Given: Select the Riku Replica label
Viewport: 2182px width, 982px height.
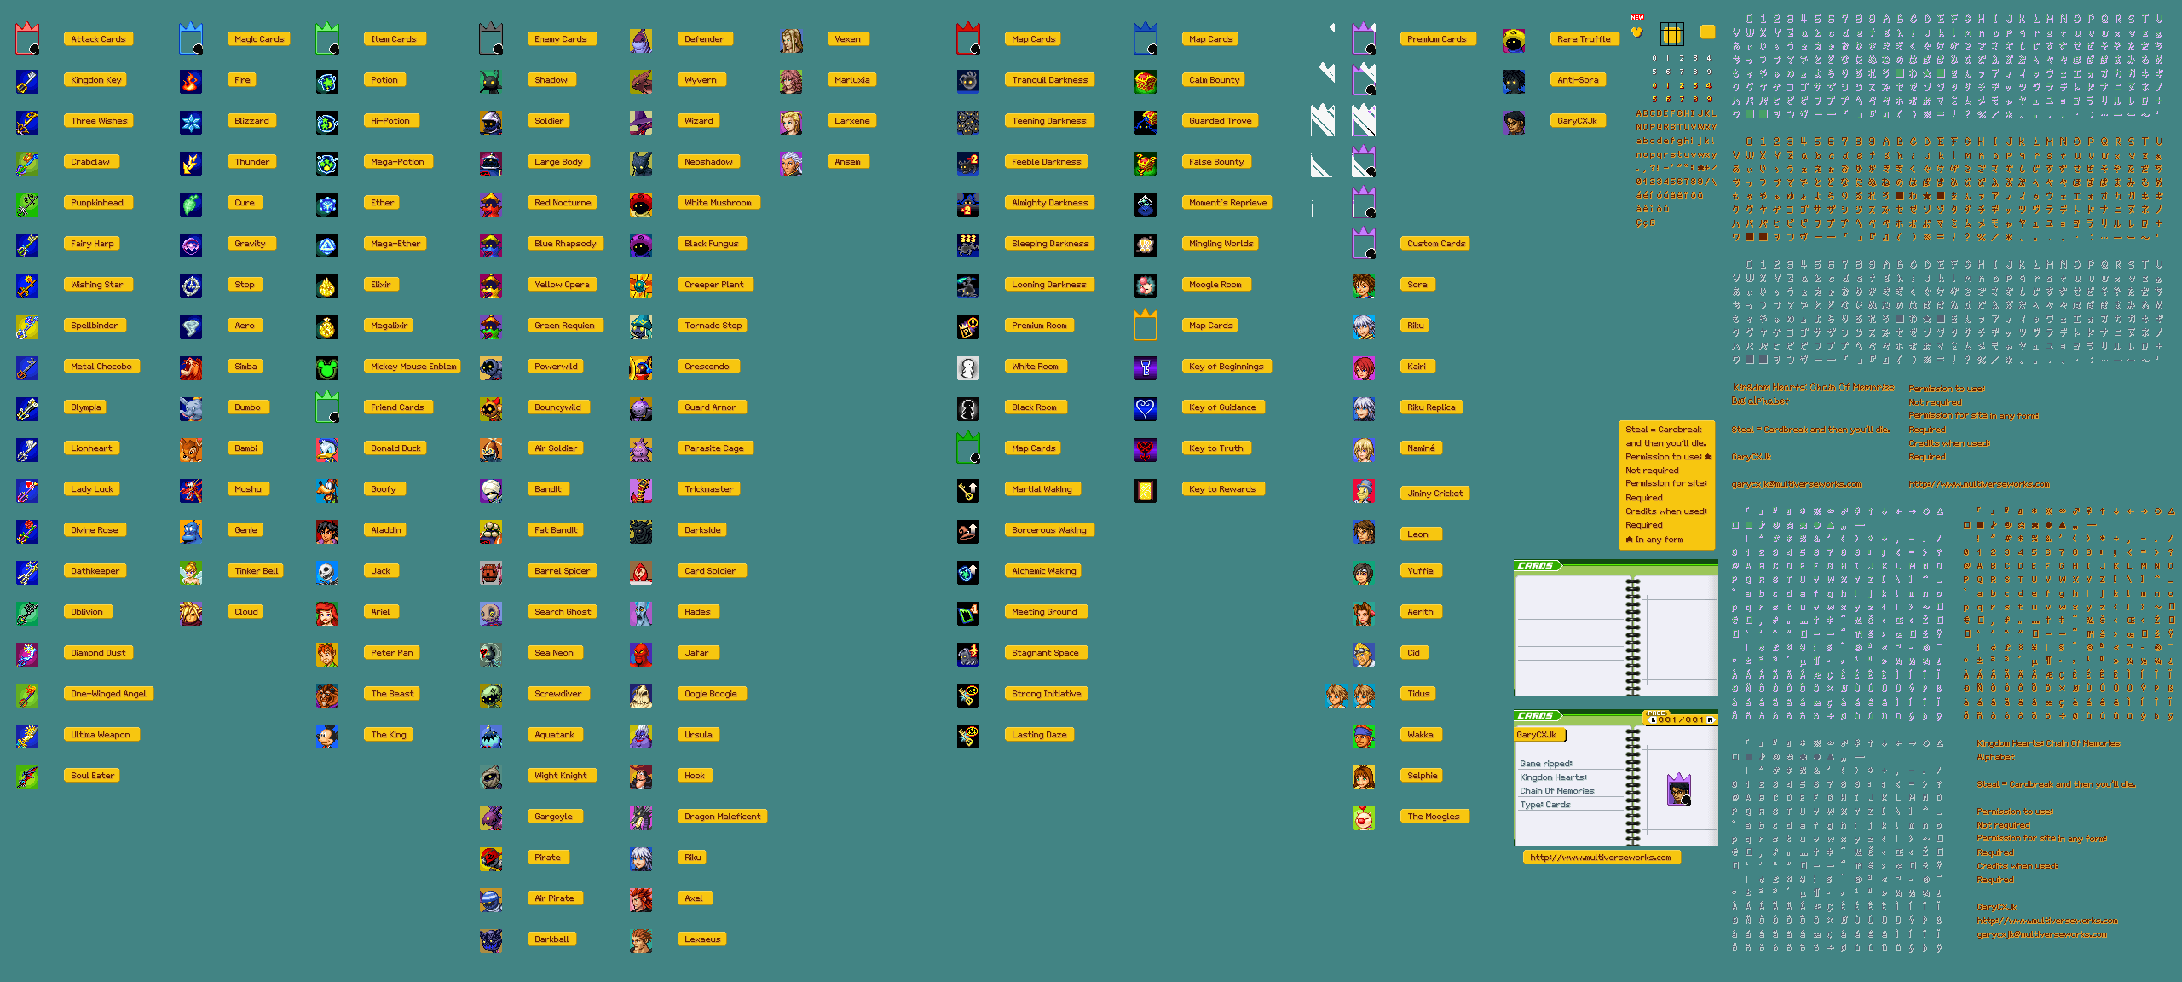Looking at the screenshot, I should click(1431, 407).
